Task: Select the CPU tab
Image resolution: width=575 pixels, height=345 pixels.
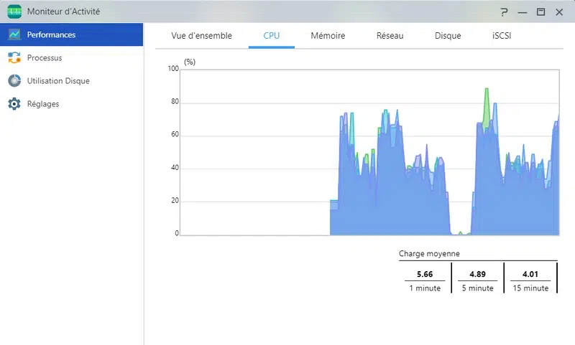Action: point(272,35)
